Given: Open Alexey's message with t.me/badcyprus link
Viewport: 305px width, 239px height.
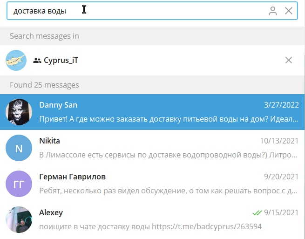Looking at the screenshot, I should click(150, 227).
